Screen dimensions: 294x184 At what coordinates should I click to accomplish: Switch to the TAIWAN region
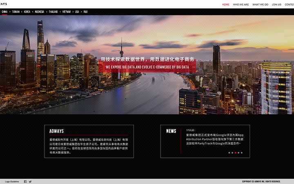16,11
